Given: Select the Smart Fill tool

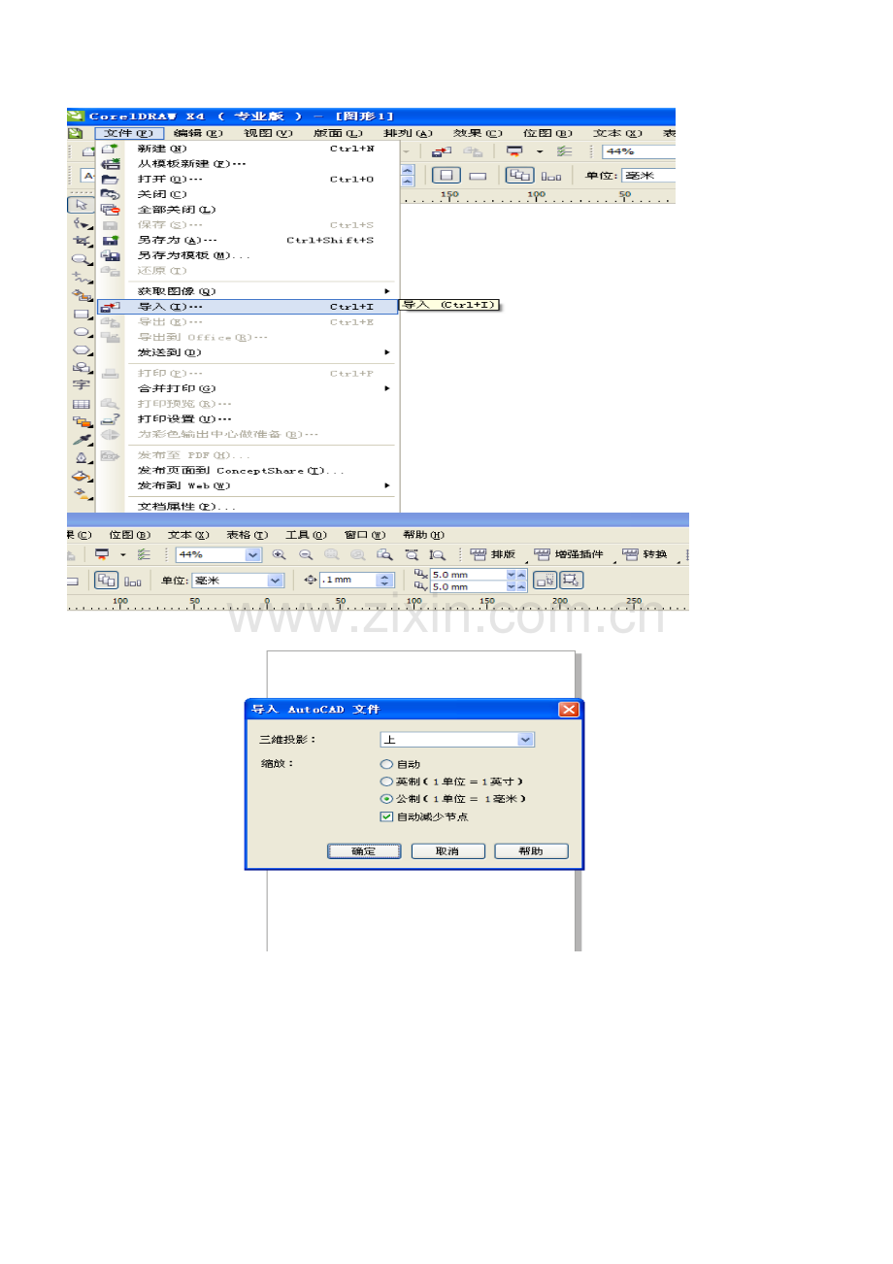Looking at the screenshot, I should [83, 296].
